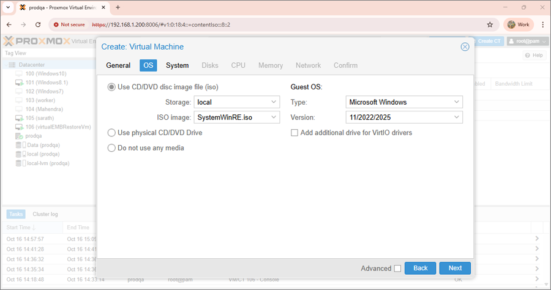Viewport: 551px width, 290px height.
Task: Open the Guest OS Type dropdown
Action: [x=457, y=102]
